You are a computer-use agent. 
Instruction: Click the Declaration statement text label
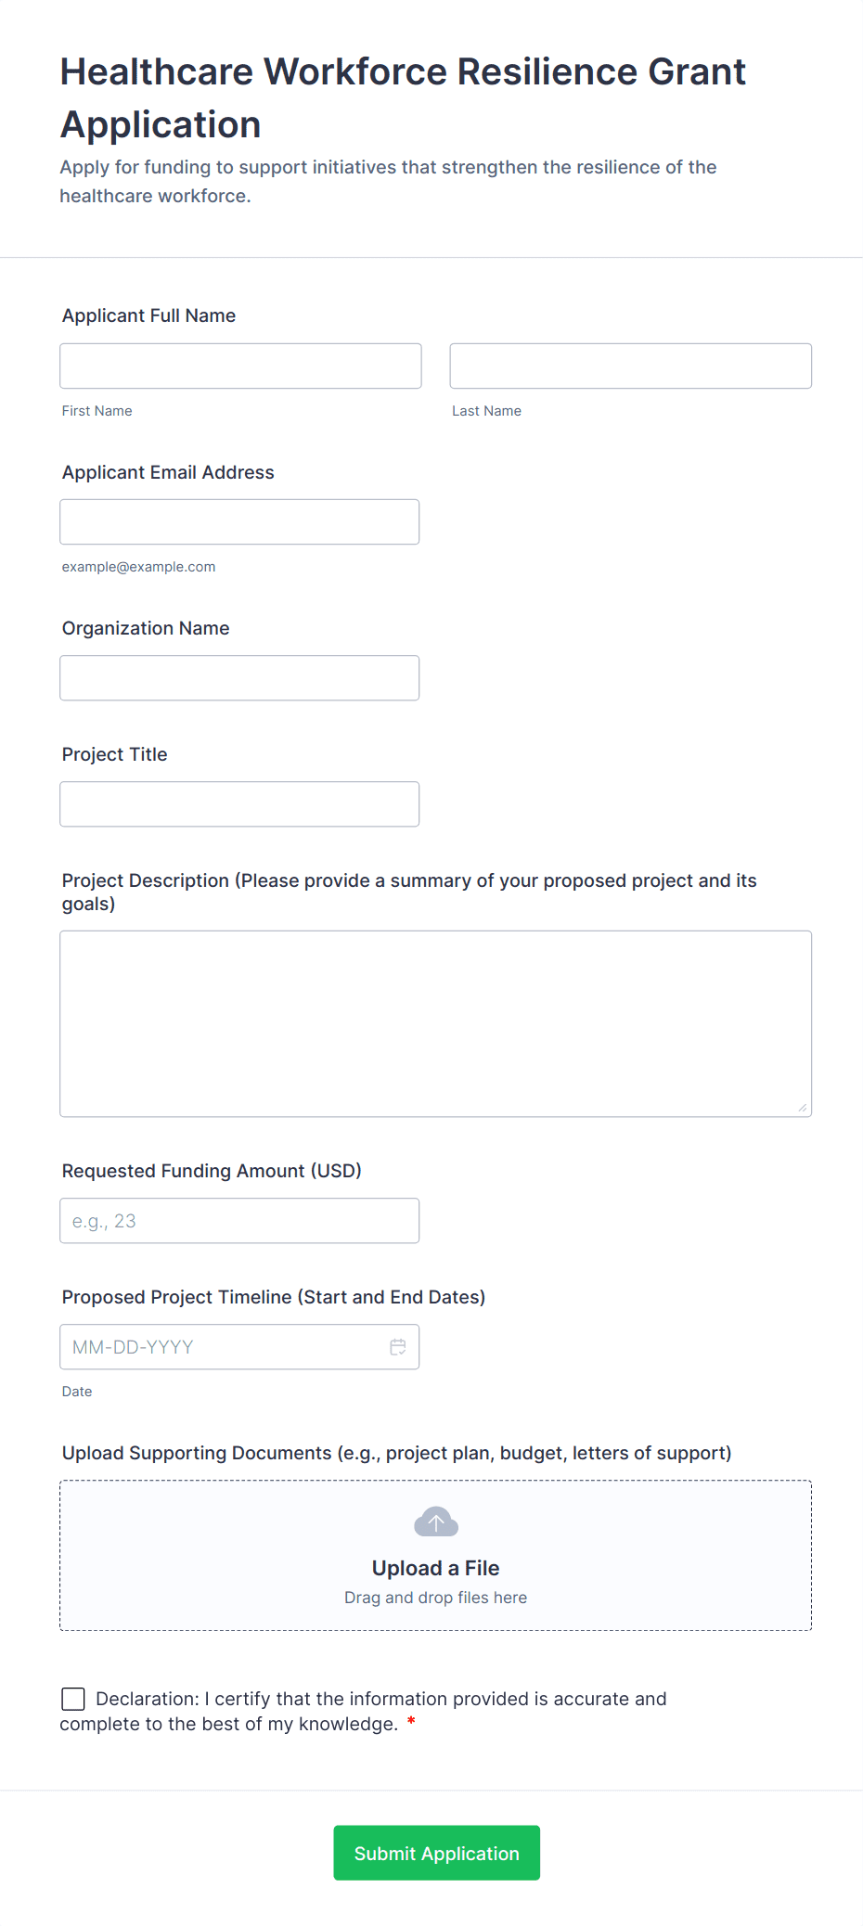(380, 1700)
